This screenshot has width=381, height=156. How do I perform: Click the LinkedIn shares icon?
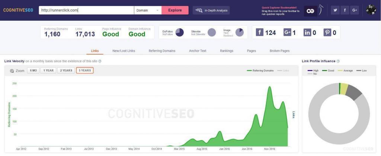click(307, 32)
